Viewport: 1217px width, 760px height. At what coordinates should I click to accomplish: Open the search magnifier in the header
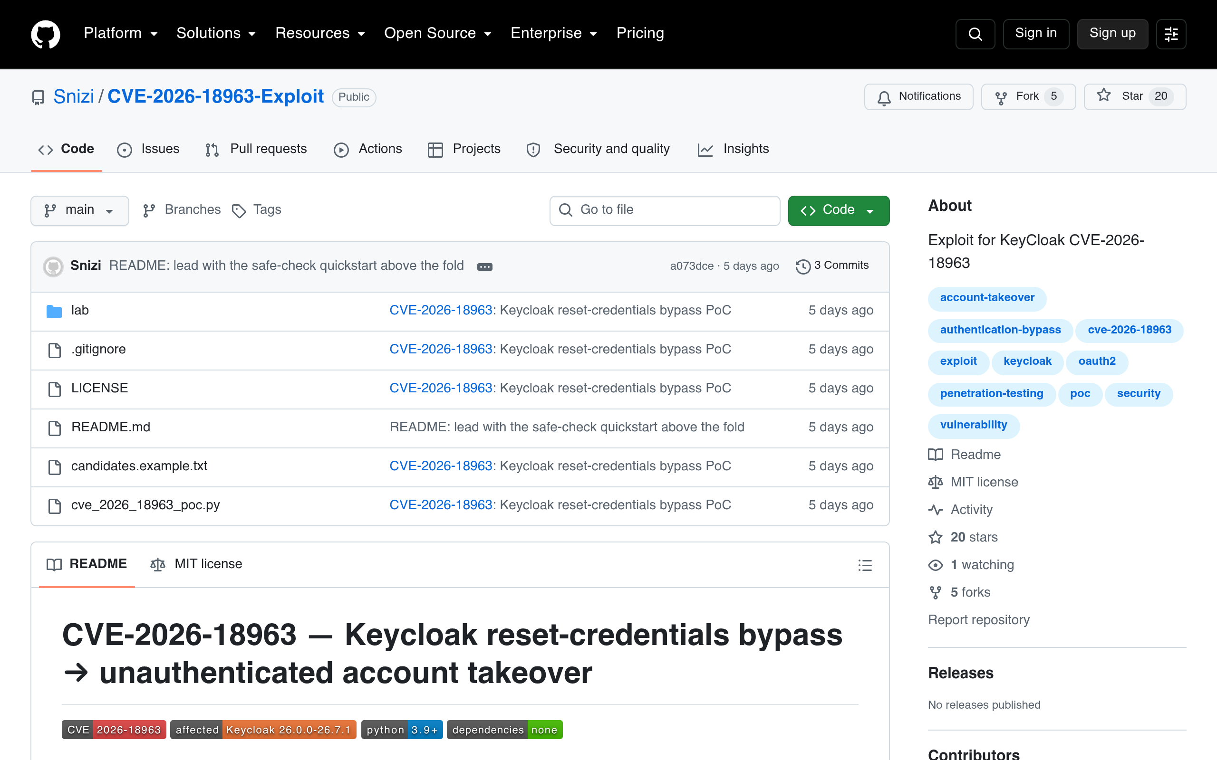click(x=975, y=34)
